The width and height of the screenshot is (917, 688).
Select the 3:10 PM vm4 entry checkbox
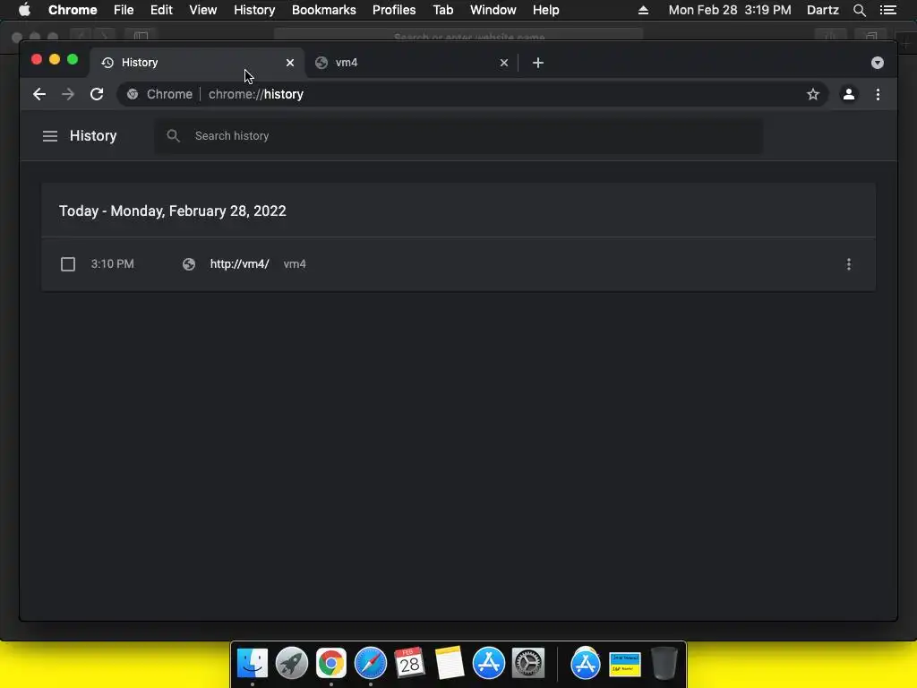pyautogui.click(x=68, y=264)
